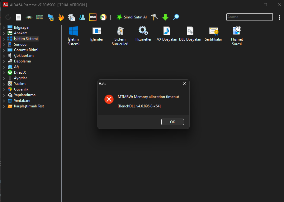Open the İşlemler page icon

click(x=97, y=31)
